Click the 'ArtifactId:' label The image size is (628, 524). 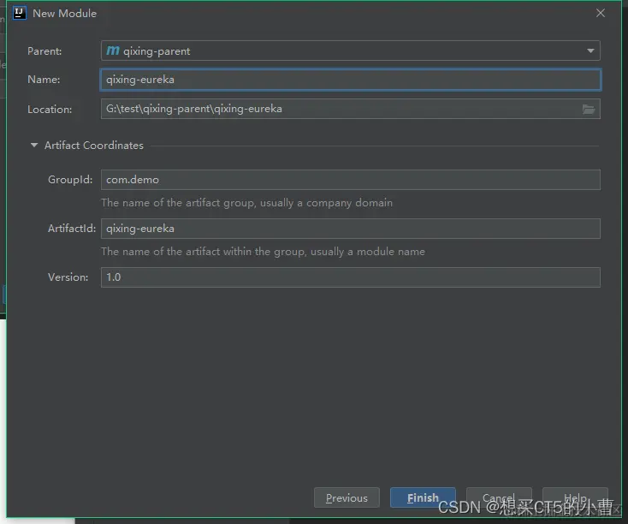point(72,229)
